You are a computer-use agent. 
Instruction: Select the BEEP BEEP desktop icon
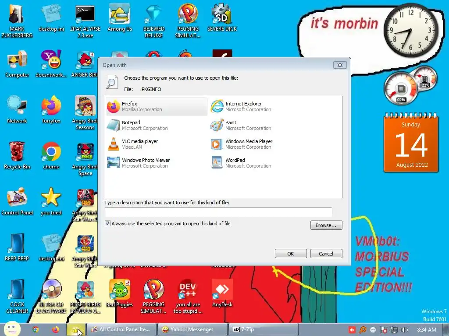(17, 248)
